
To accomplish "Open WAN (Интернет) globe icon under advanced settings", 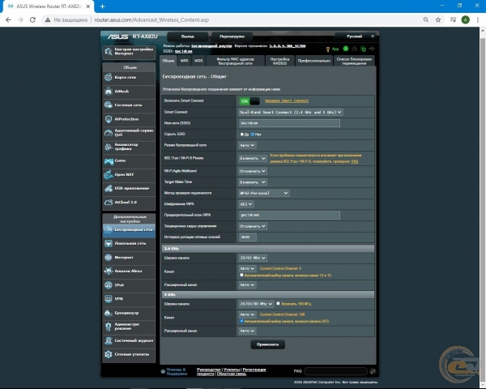I will click(109, 257).
